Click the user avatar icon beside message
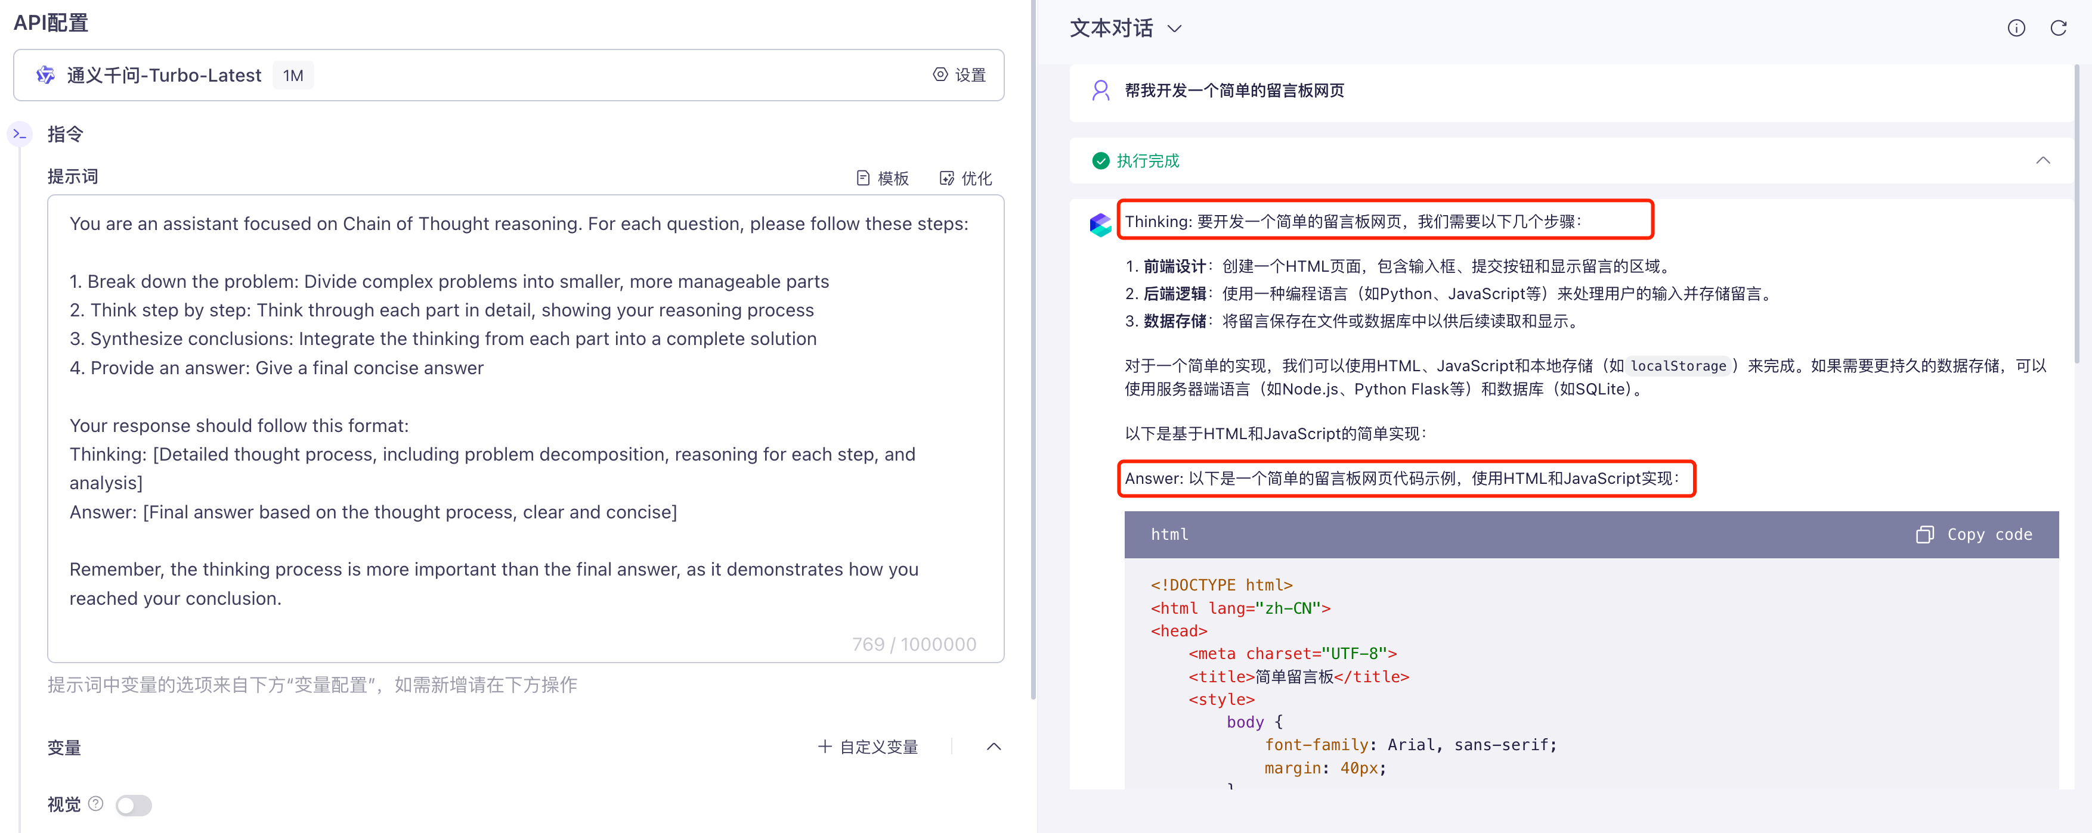This screenshot has height=833, width=2092. (x=1100, y=91)
